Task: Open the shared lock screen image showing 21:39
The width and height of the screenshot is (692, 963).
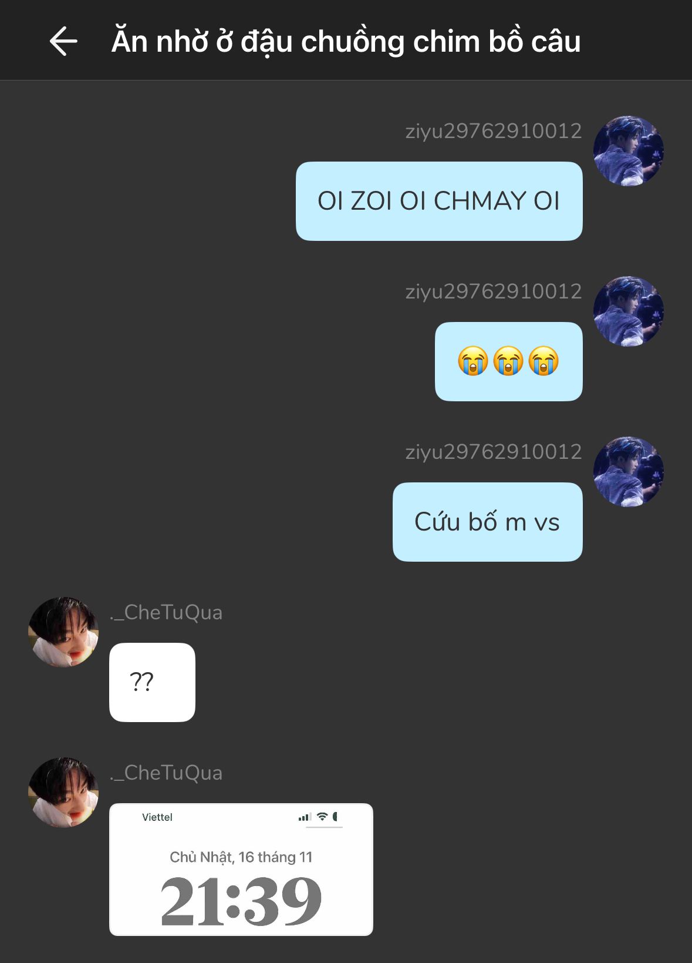Action: (241, 870)
